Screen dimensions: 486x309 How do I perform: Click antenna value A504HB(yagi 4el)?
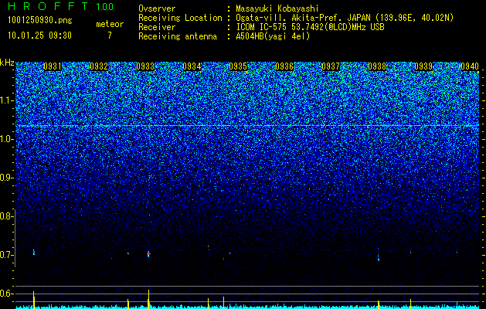click(x=273, y=36)
